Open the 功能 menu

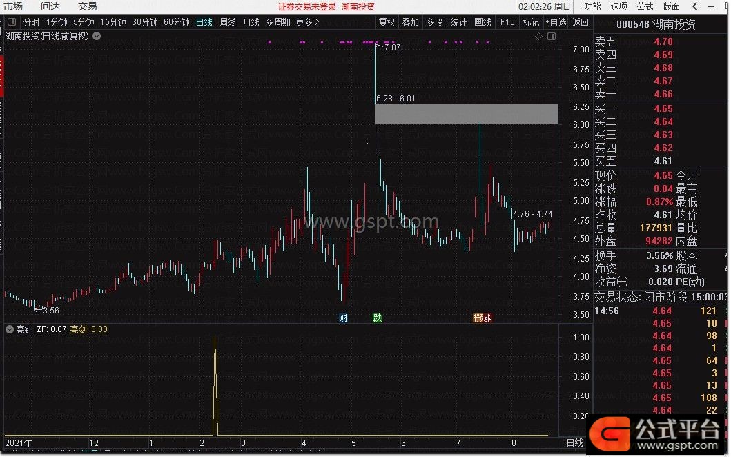(592, 6)
